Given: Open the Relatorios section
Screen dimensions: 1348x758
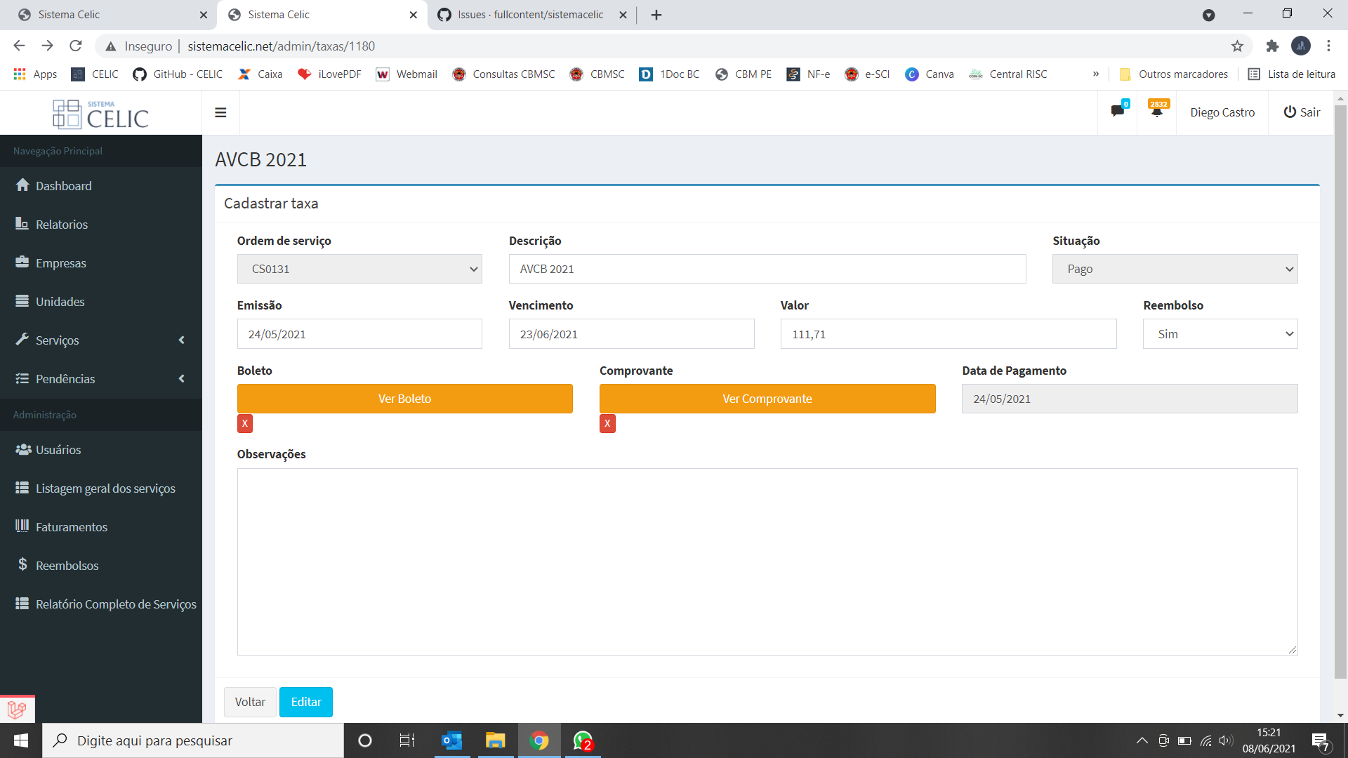Looking at the screenshot, I should (x=62, y=224).
